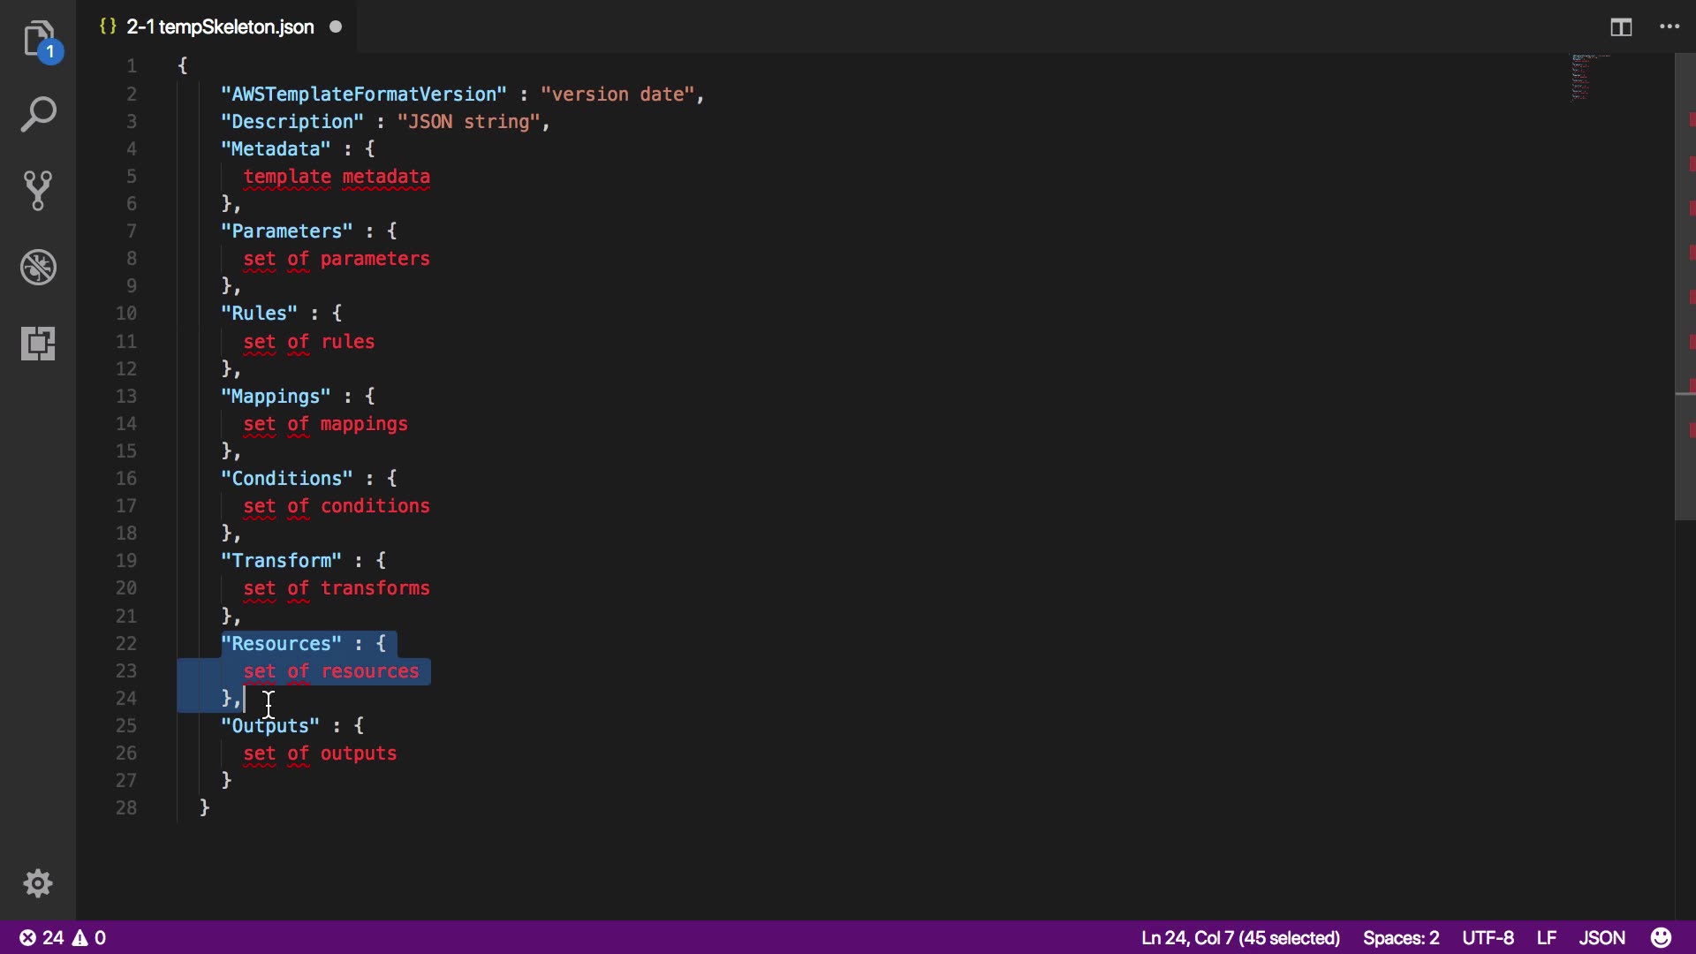1696x954 pixels.
Task: Click the Manage gear icon
Action: [38, 883]
